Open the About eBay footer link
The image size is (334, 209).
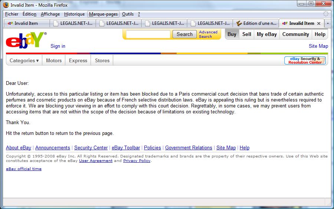coord(19,147)
